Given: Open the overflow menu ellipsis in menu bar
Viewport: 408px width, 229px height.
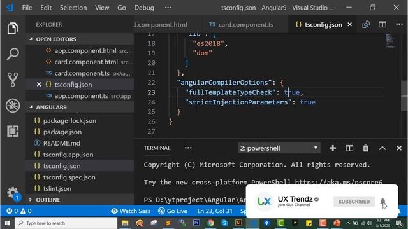Looking at the screenshot, I should point(168,8).
